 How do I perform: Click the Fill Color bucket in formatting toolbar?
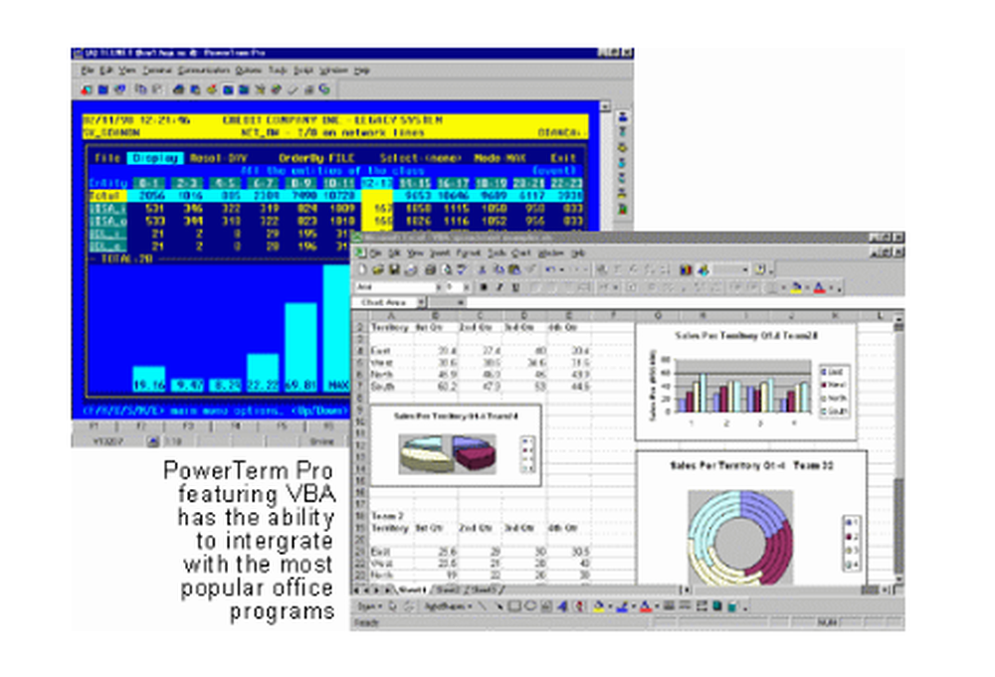point(797,287)
